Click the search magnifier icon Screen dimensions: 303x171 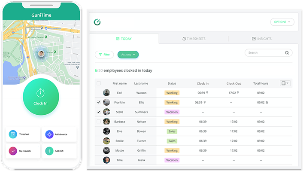click(x=287, y=52)
